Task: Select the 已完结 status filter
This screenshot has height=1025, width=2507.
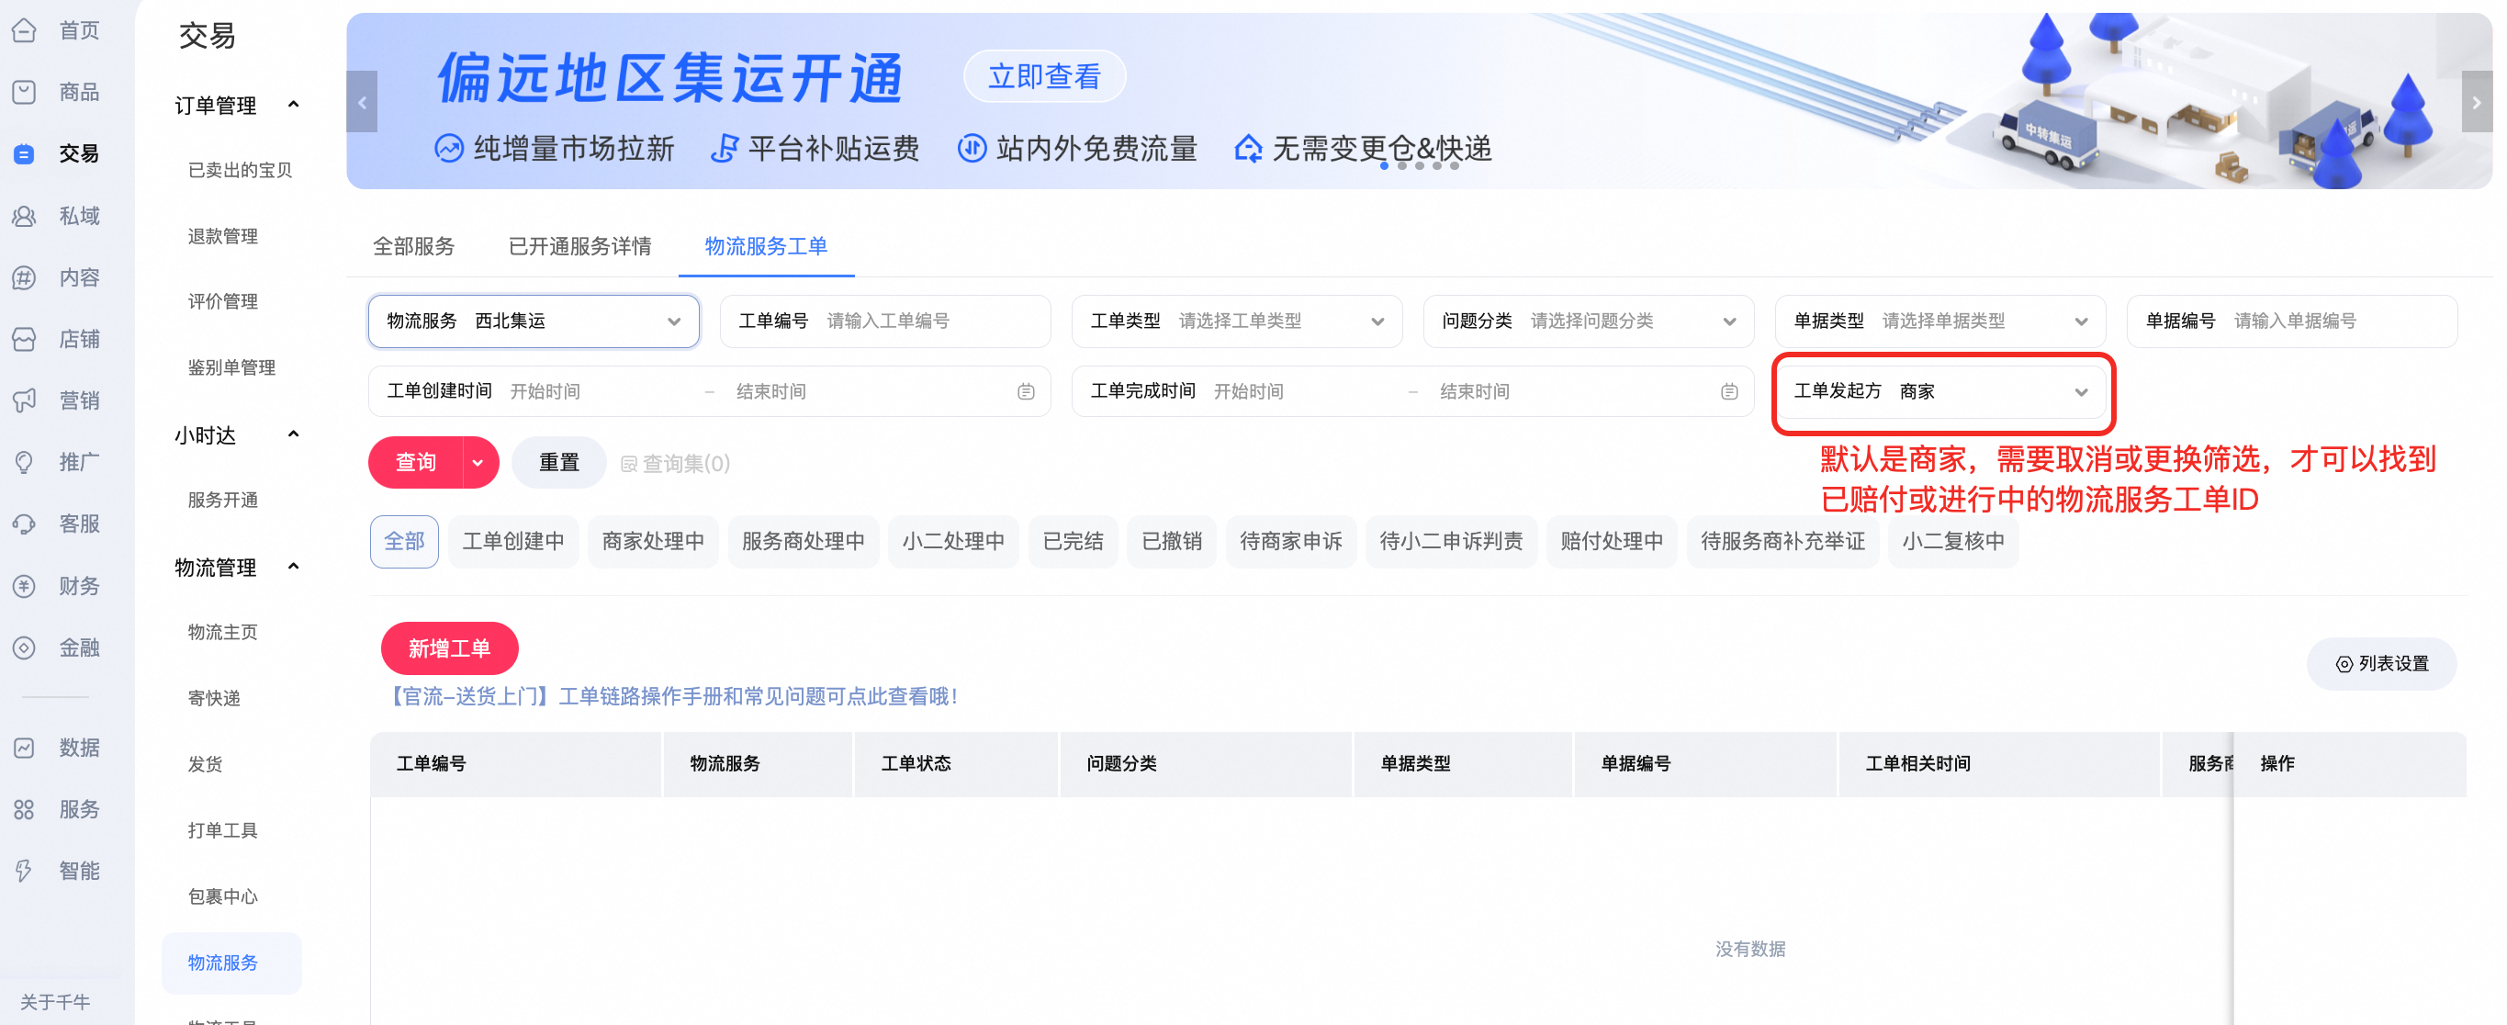Action: 1073,541
